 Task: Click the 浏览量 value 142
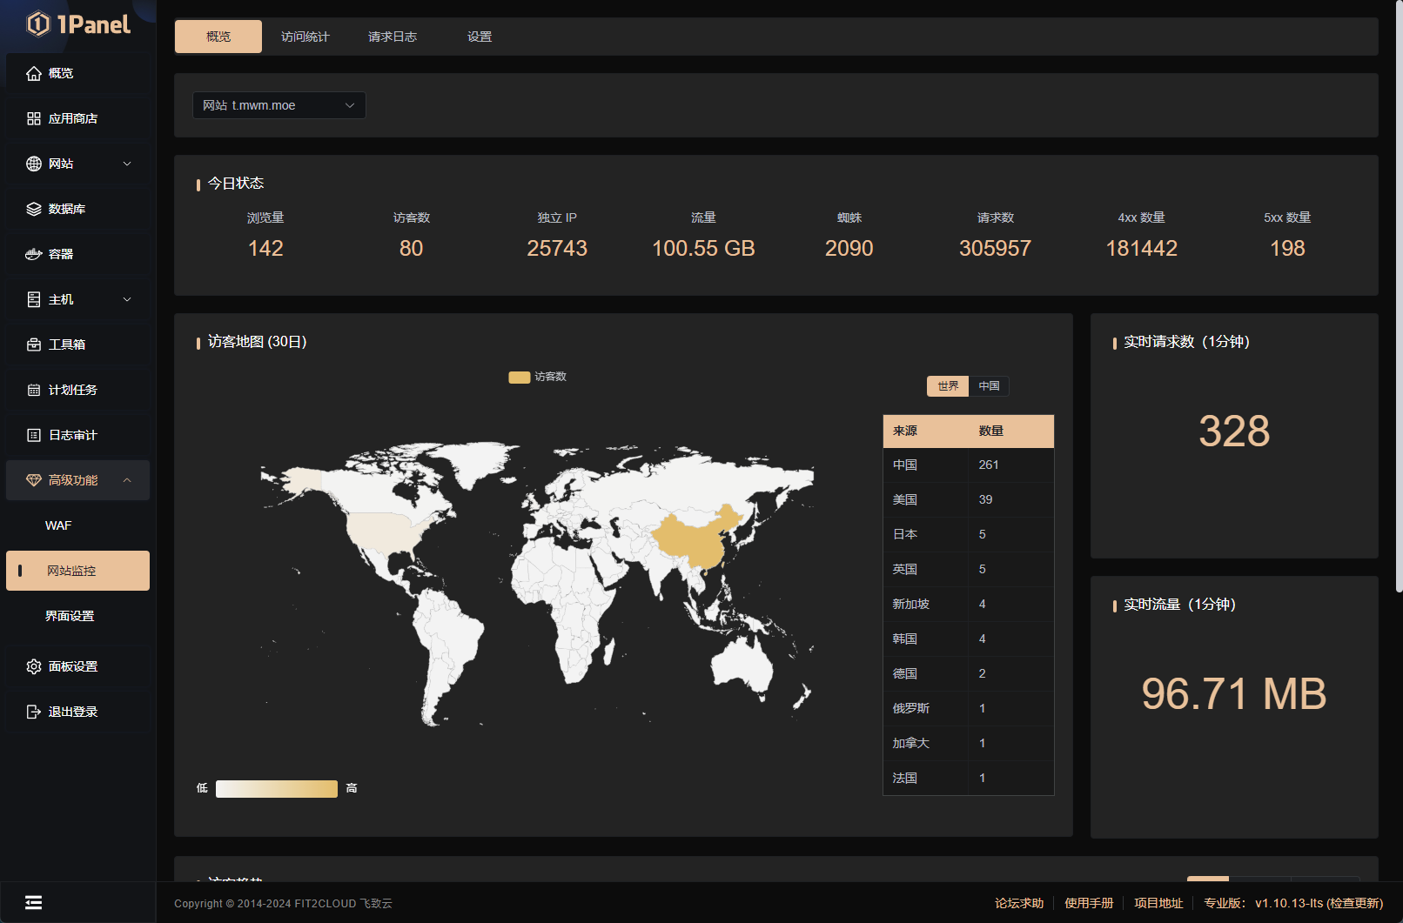point(265,249)
